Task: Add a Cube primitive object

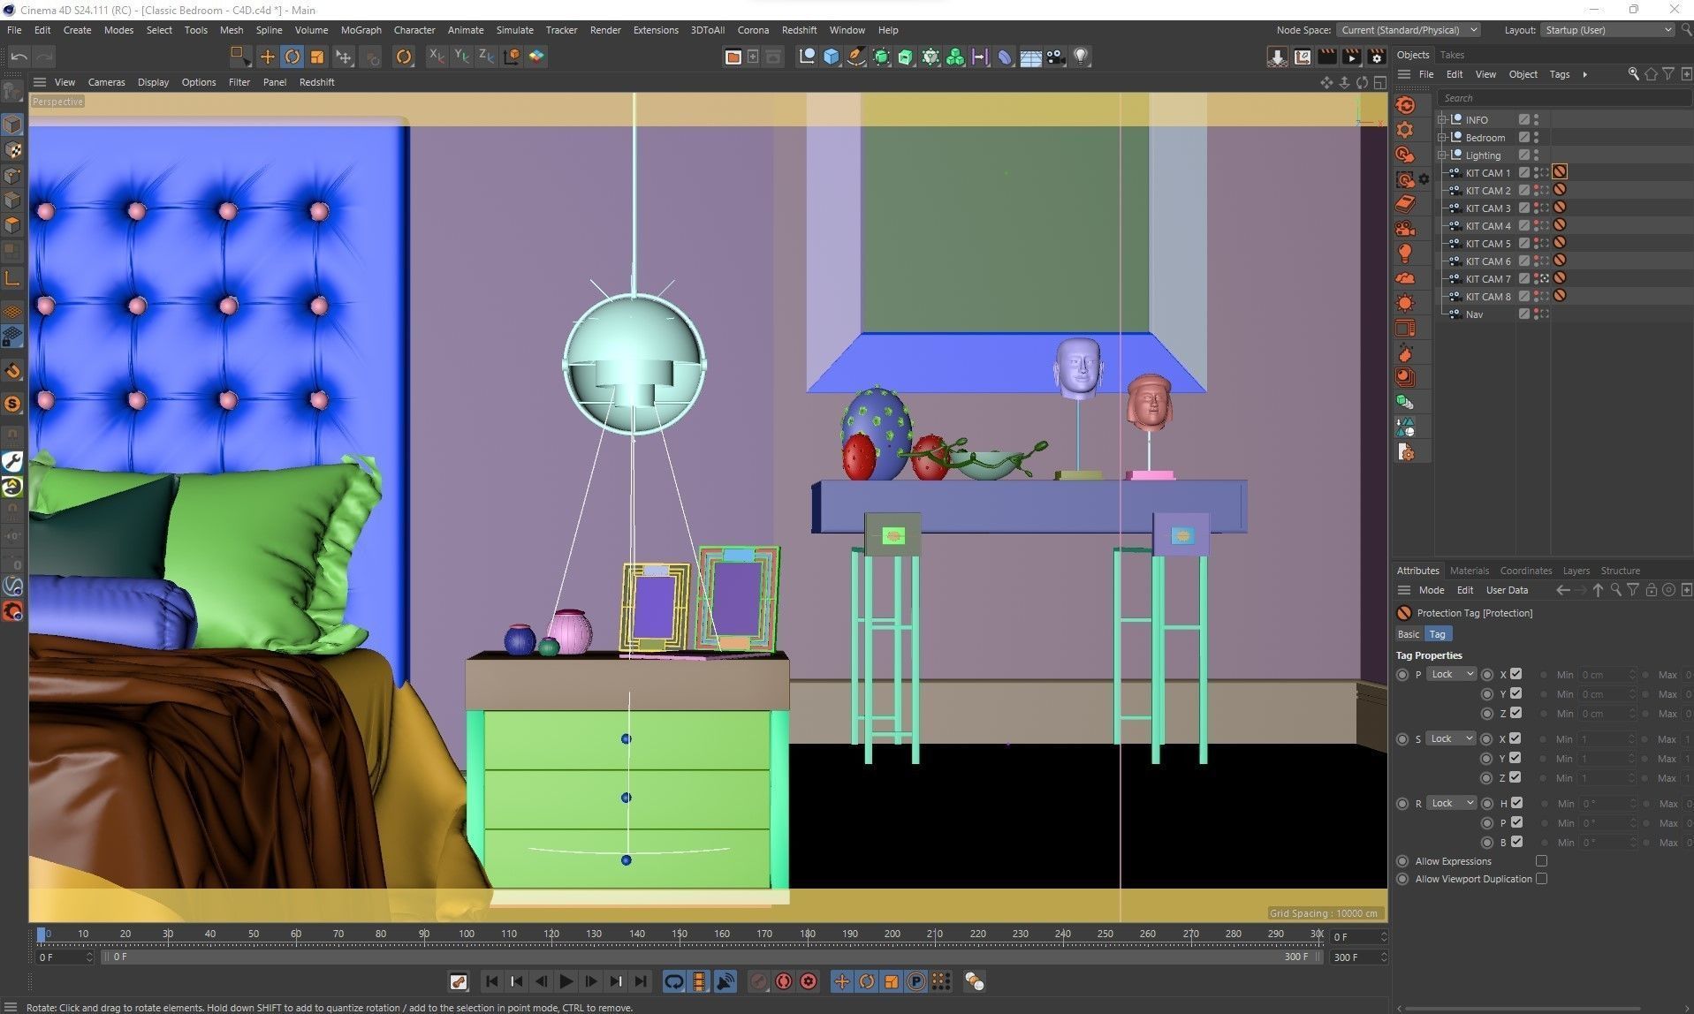Action: pyautogui.click(x=832, y=57)
